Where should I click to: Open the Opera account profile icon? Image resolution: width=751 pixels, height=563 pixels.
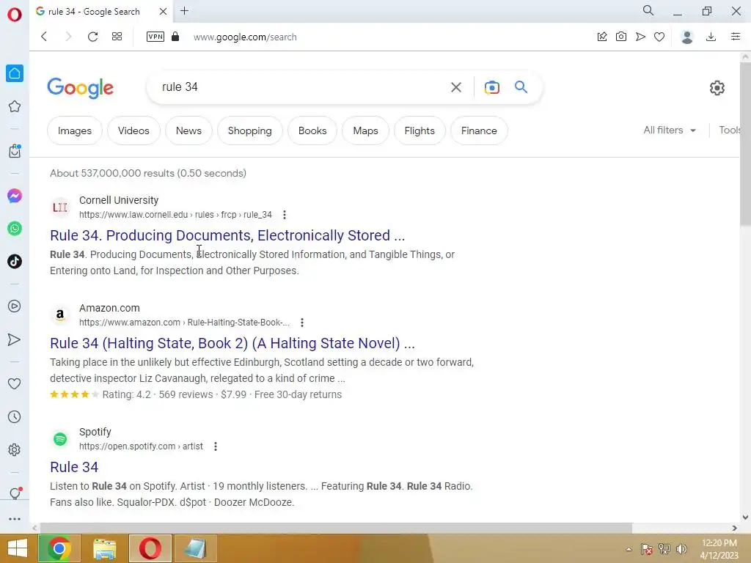(687, 37)
